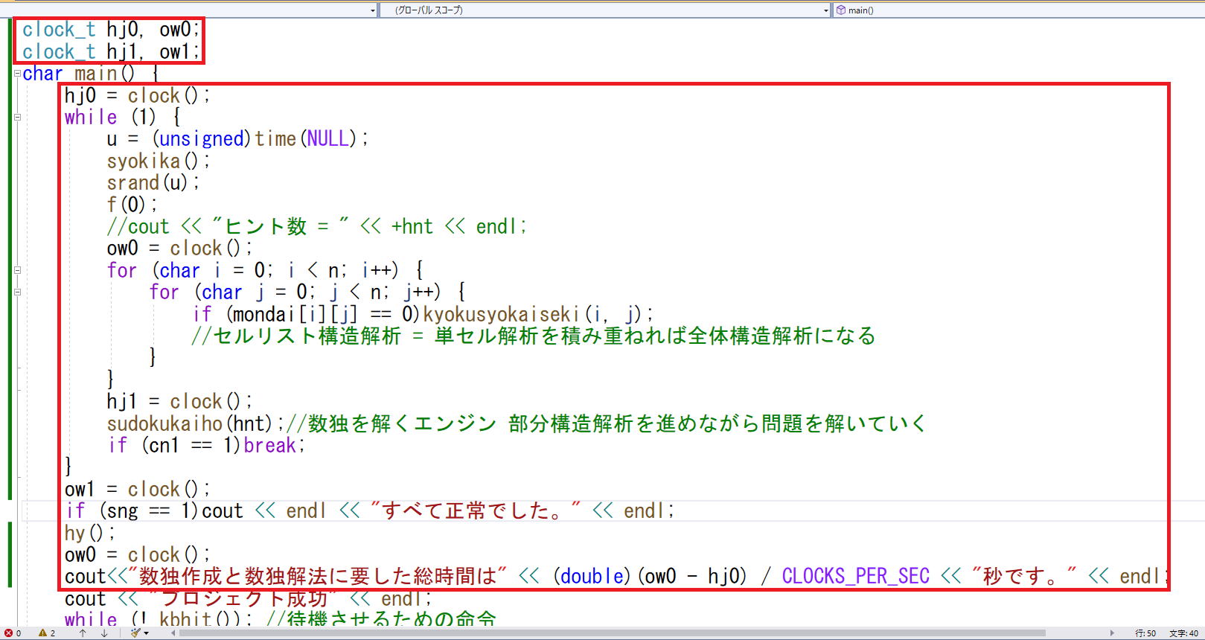Collapse the inner for loop over j
This screenshot has height=640, width=1205.
pos(17,292)
